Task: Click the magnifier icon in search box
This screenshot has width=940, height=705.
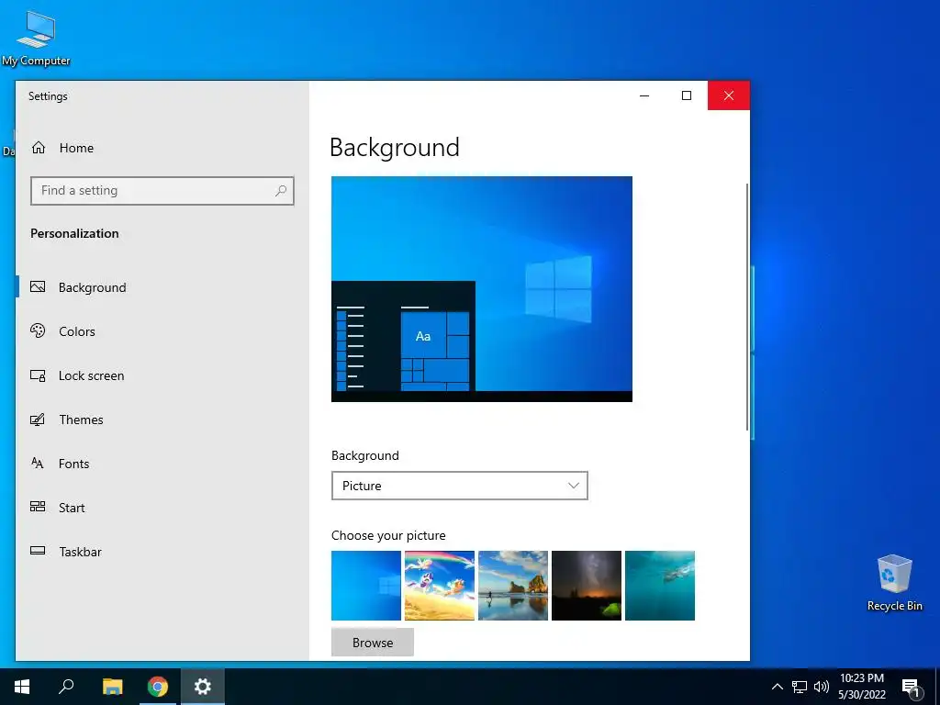Action: tap(281, 191)
